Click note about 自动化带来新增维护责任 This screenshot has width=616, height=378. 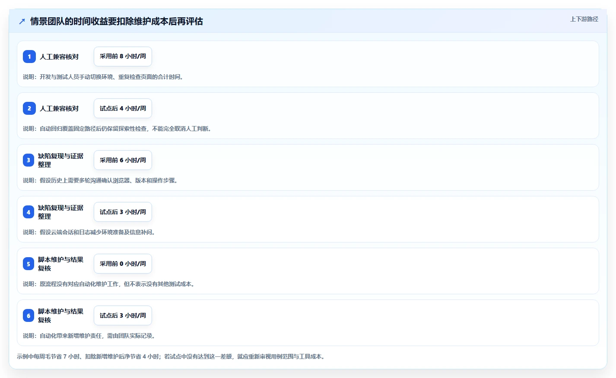pos(89,336)
